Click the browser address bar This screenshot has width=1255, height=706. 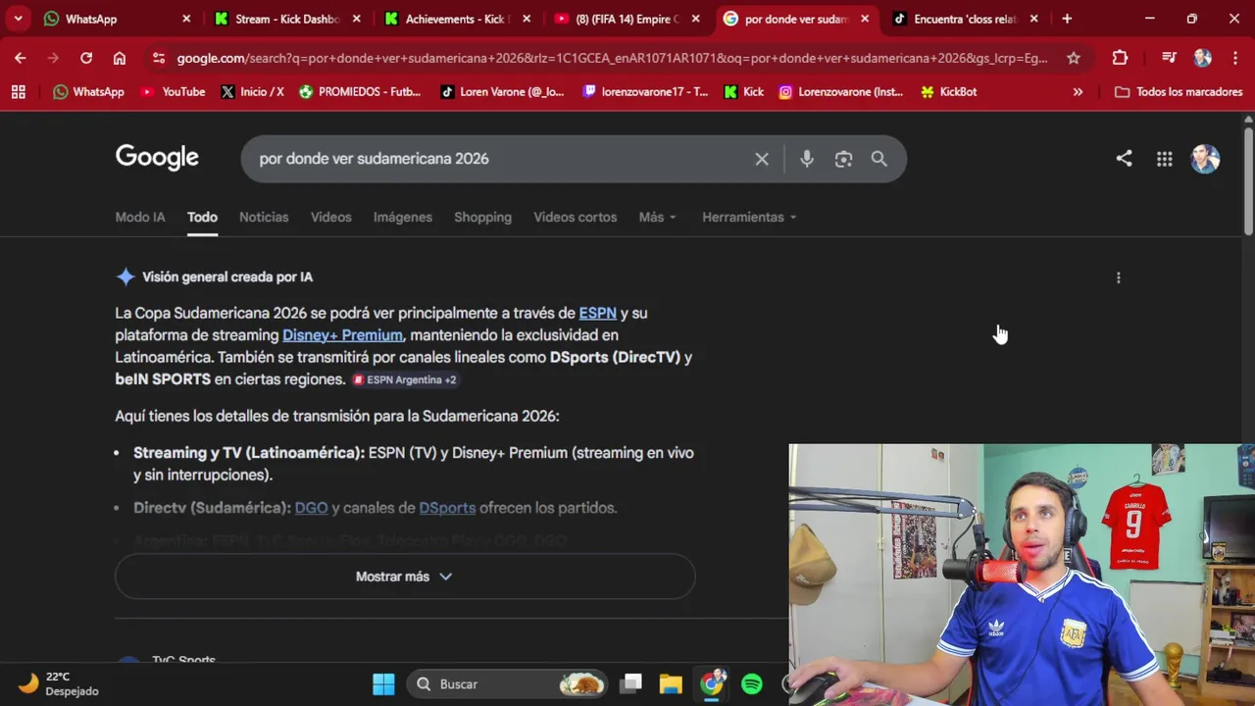click(x=612, y=58)
